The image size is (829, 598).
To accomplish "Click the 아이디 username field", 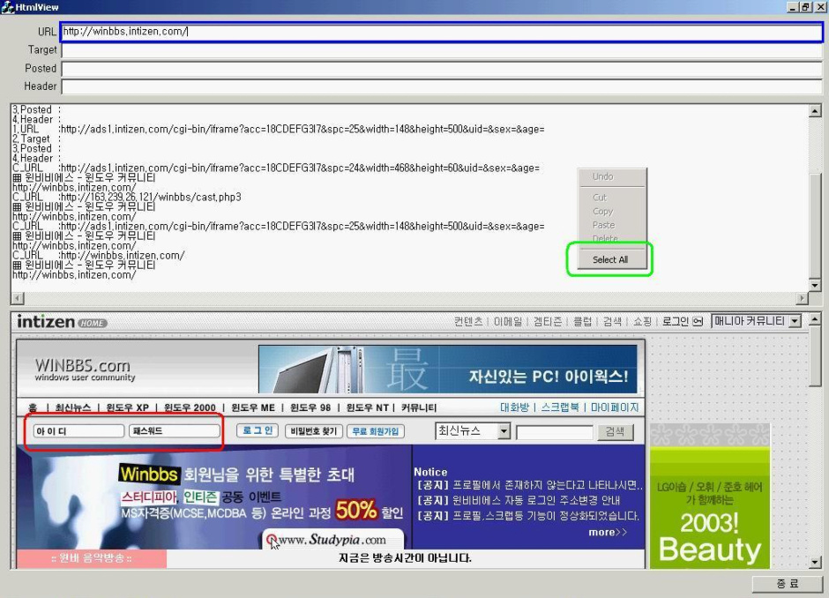I will coord(78,431).
